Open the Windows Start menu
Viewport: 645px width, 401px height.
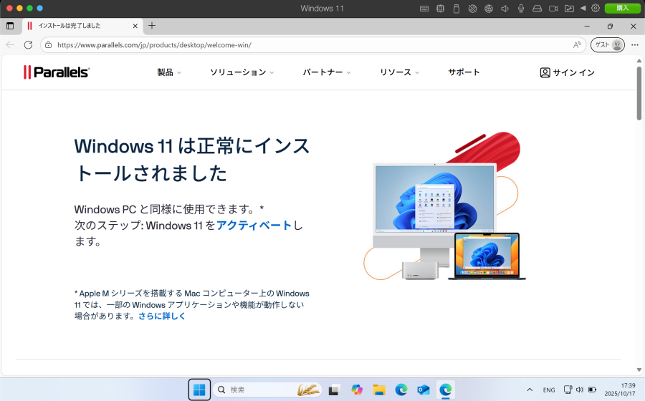199,390
